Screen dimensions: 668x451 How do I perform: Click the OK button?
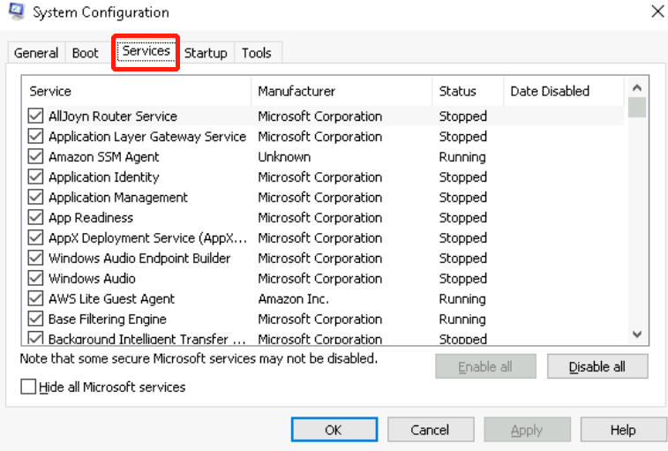click(x=333, y=430)
